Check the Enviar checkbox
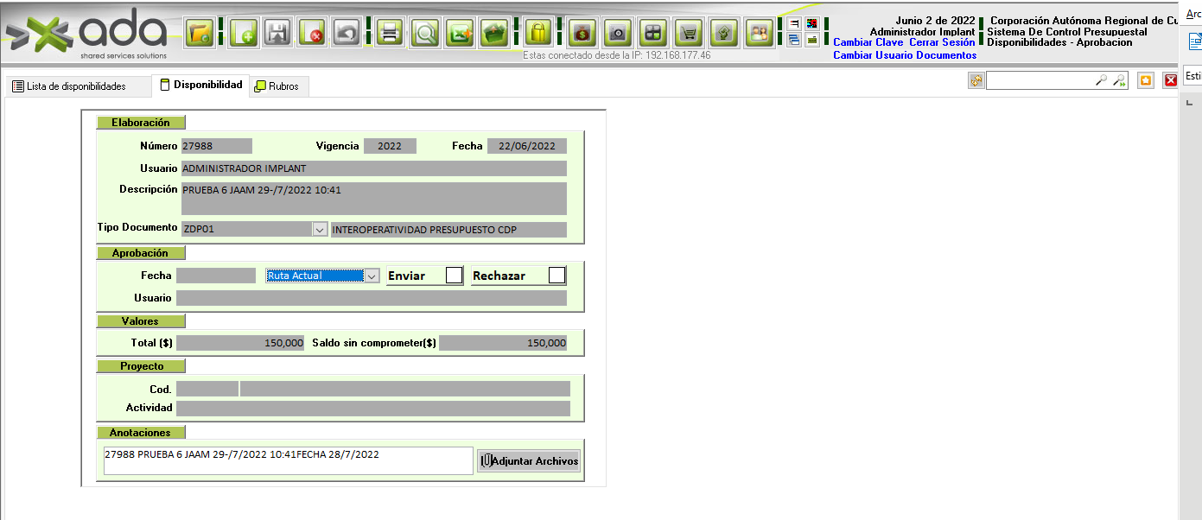Viewport: 1202px width, 520px height. 455,276
